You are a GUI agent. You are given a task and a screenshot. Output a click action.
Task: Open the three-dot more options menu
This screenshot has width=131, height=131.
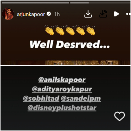[x=128, y=14]
